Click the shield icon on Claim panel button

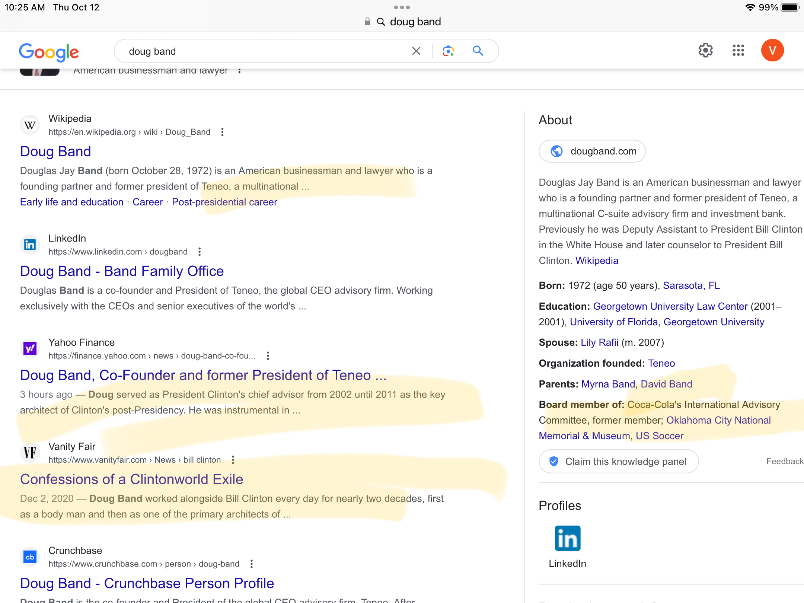pos(553,462)
